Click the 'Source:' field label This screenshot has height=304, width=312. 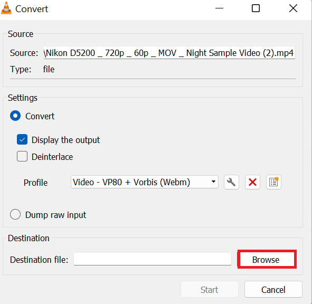(24, 53)
